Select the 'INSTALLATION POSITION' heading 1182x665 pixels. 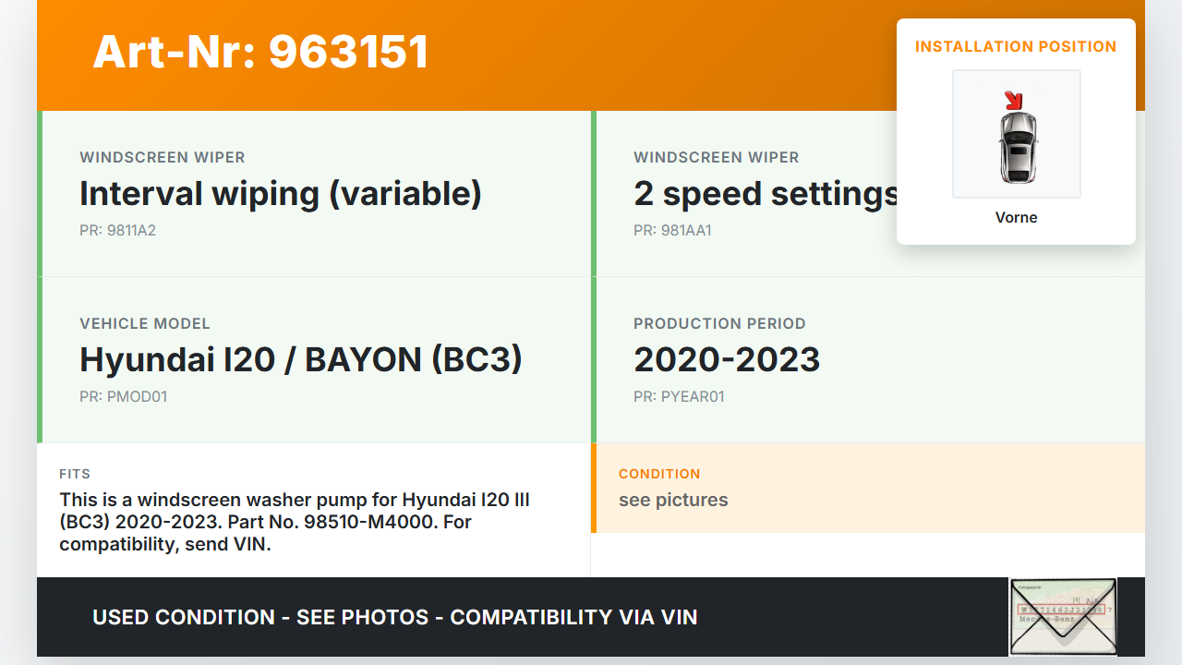tap(1015, 46)
